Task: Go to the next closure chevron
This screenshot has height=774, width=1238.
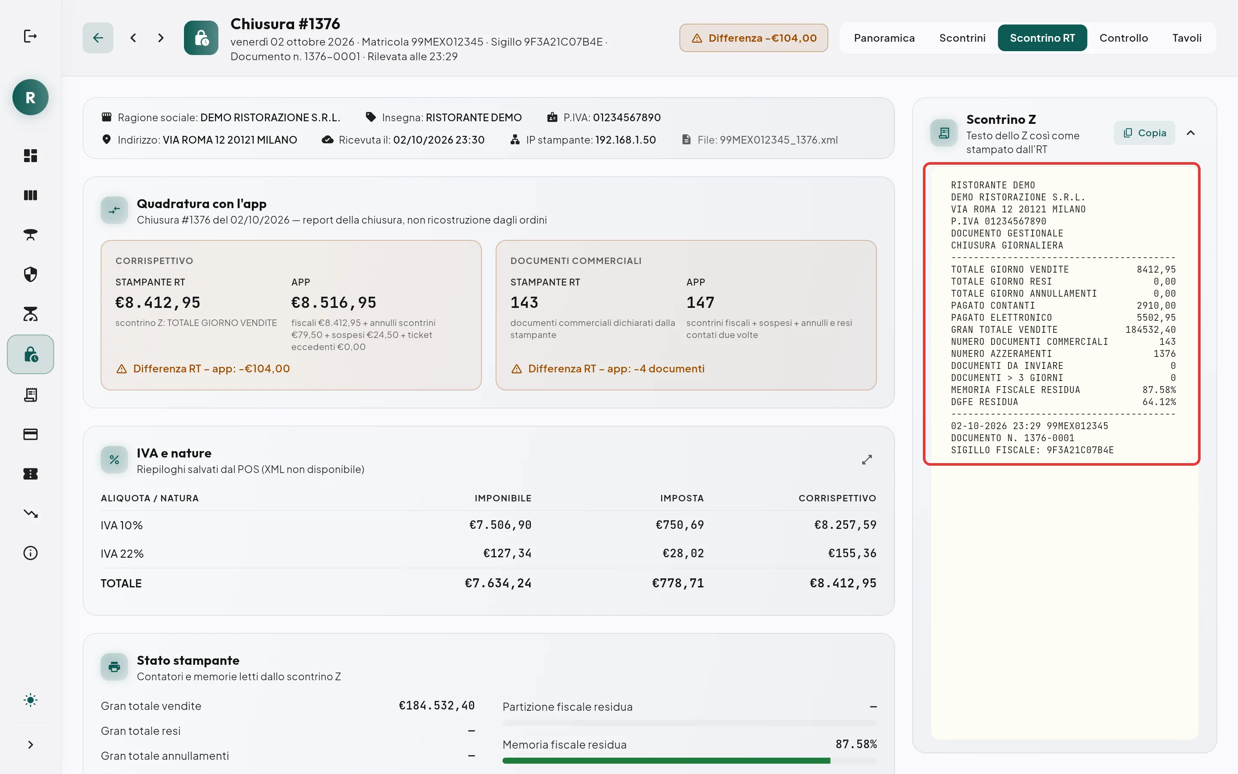Action: [161, 38]
